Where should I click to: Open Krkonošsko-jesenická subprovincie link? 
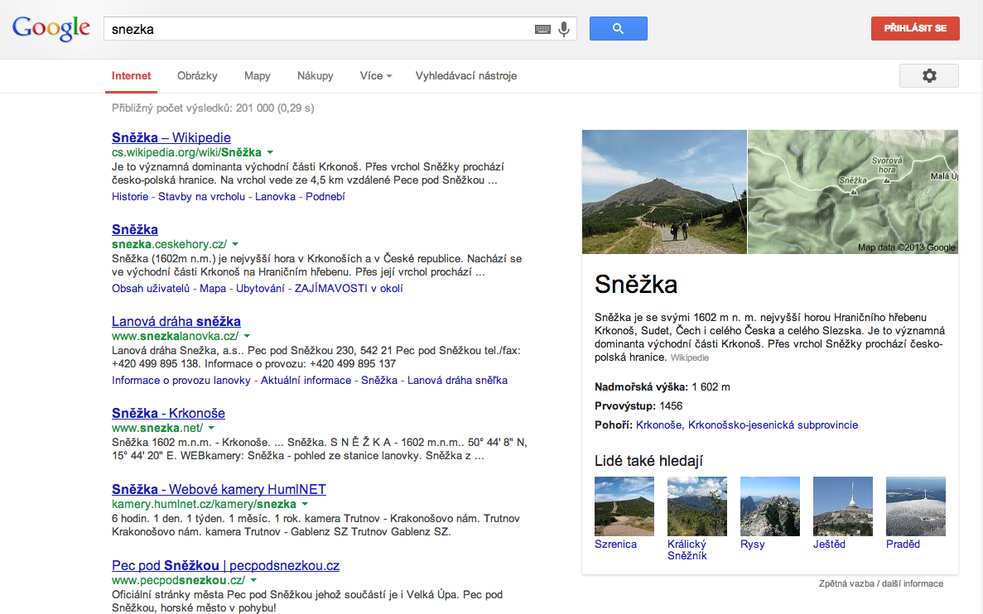773,425
